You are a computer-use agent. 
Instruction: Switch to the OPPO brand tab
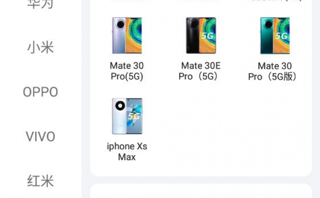41,92
